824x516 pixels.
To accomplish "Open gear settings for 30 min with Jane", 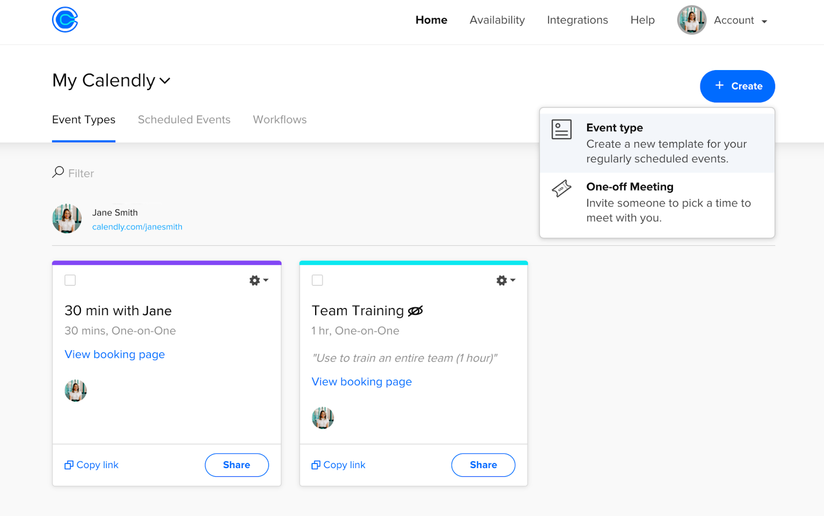I will click(x=259, y=280).
